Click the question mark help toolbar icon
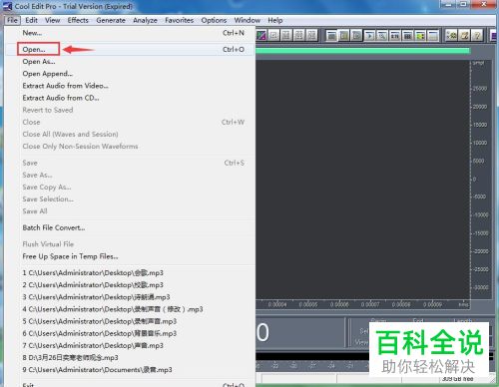 477,35
